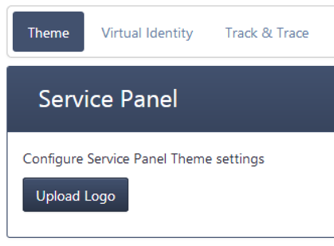Click the word Track in tab bar
This screenshot has width=334, height=246.
coord(242,33)
